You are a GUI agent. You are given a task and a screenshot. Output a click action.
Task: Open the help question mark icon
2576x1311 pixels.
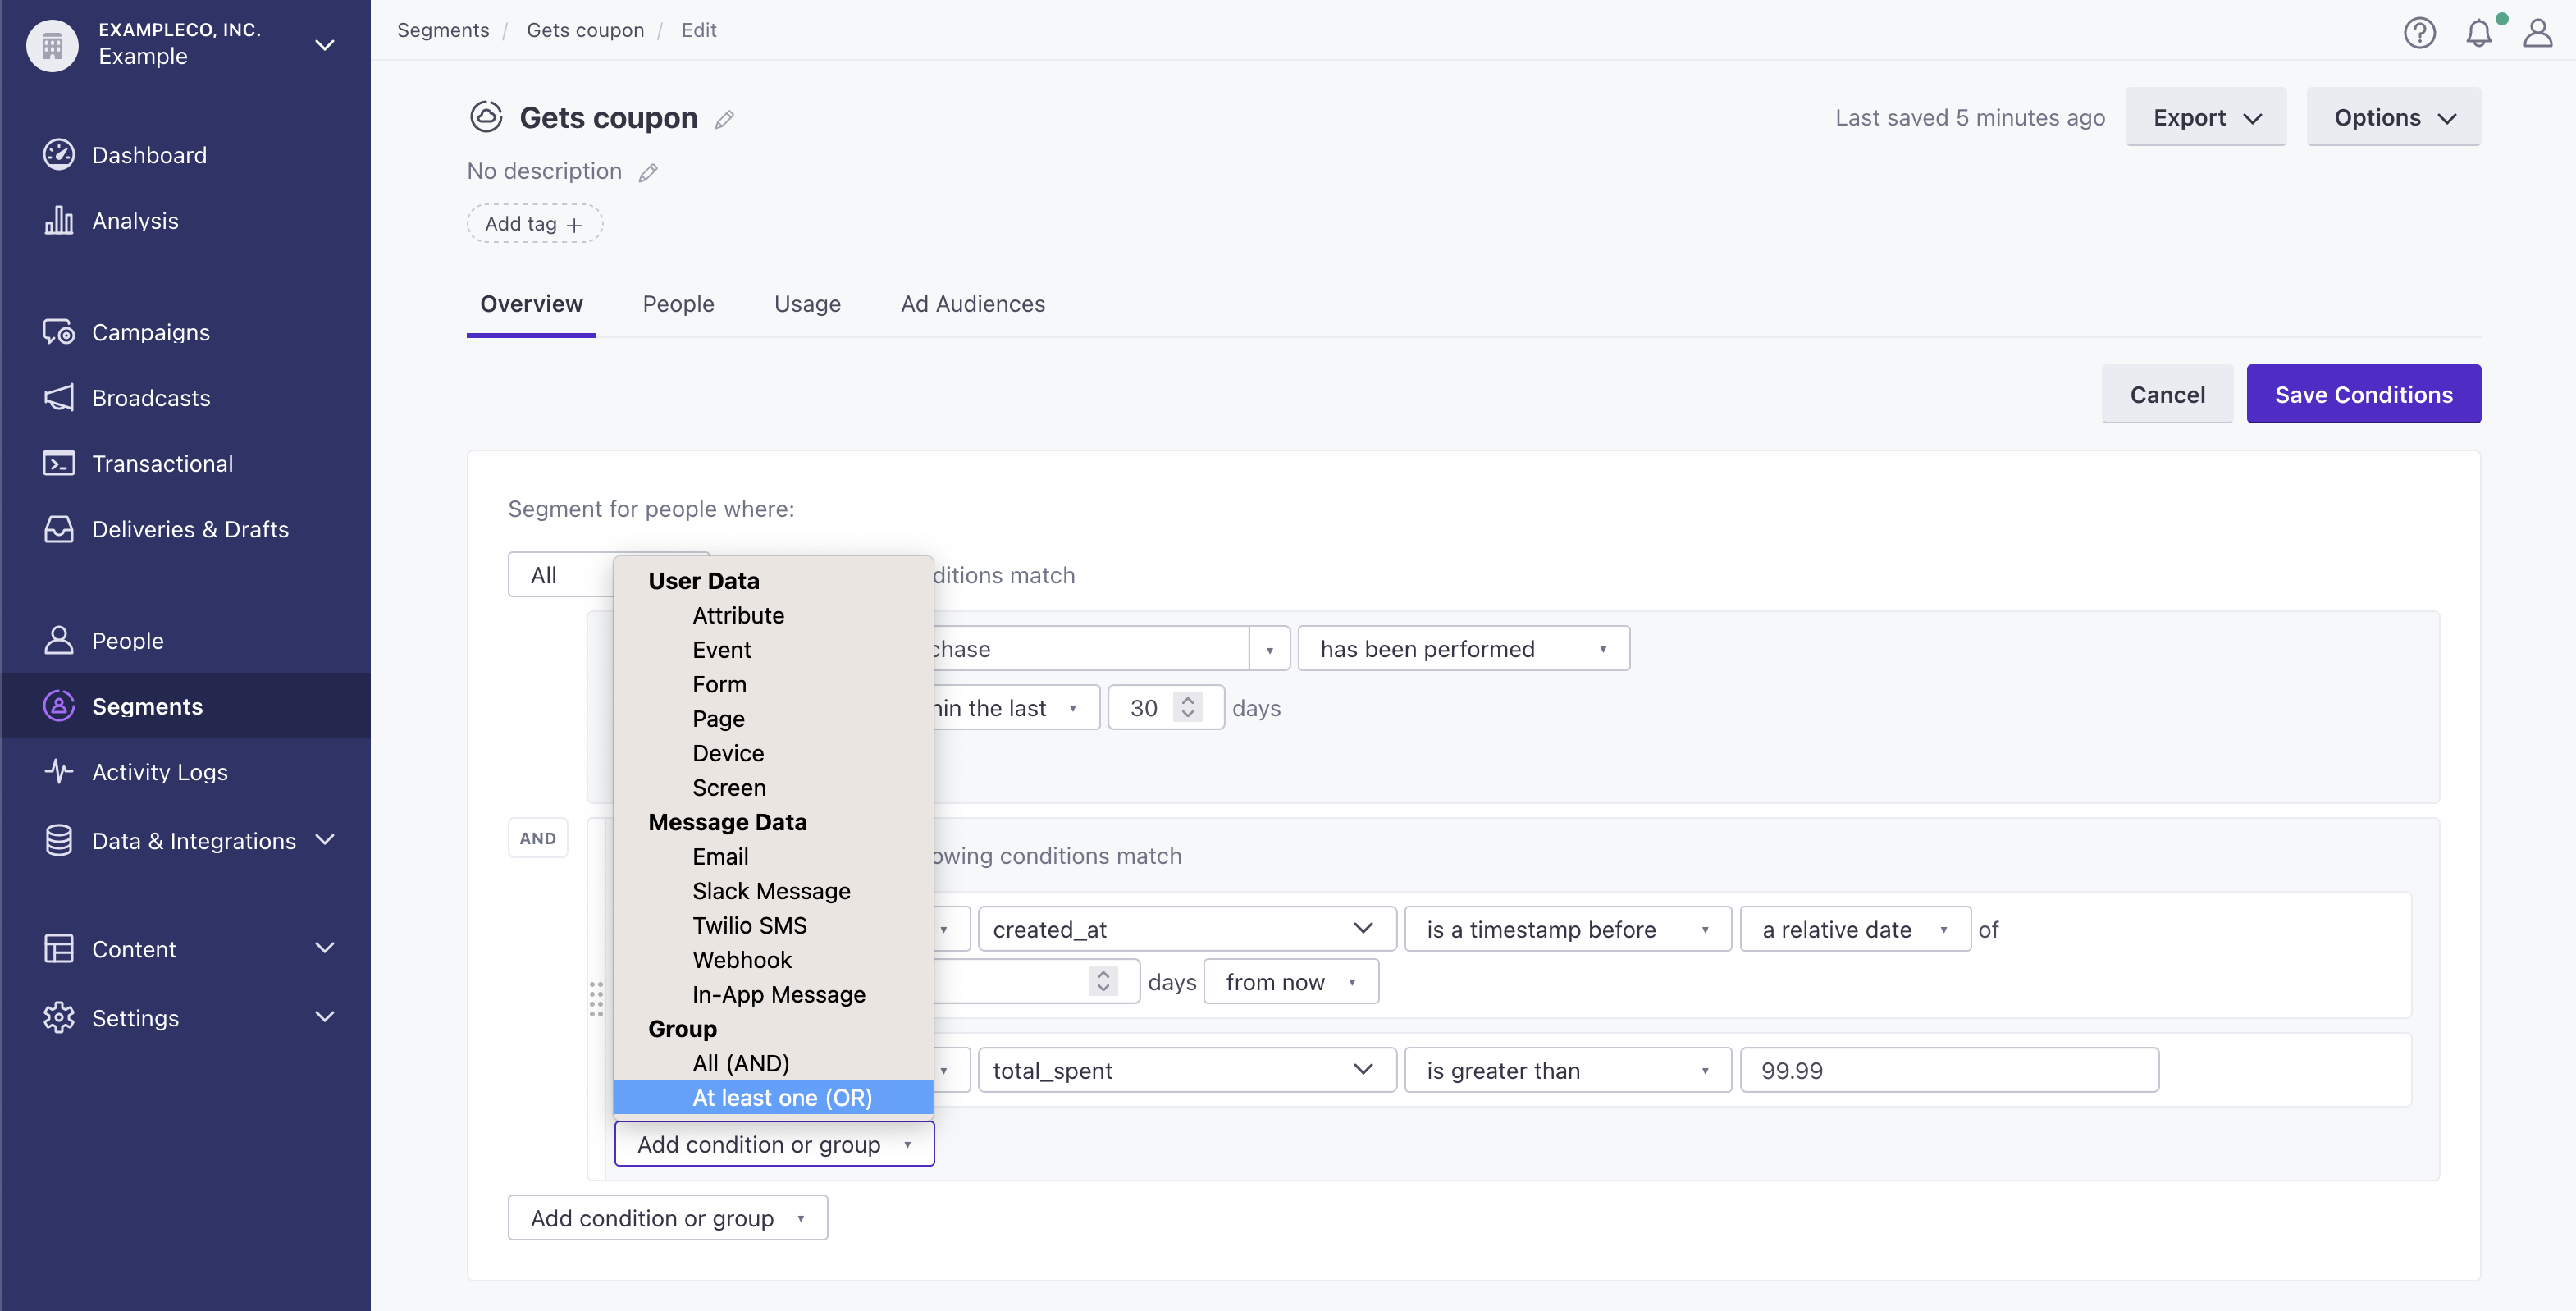2420,33
